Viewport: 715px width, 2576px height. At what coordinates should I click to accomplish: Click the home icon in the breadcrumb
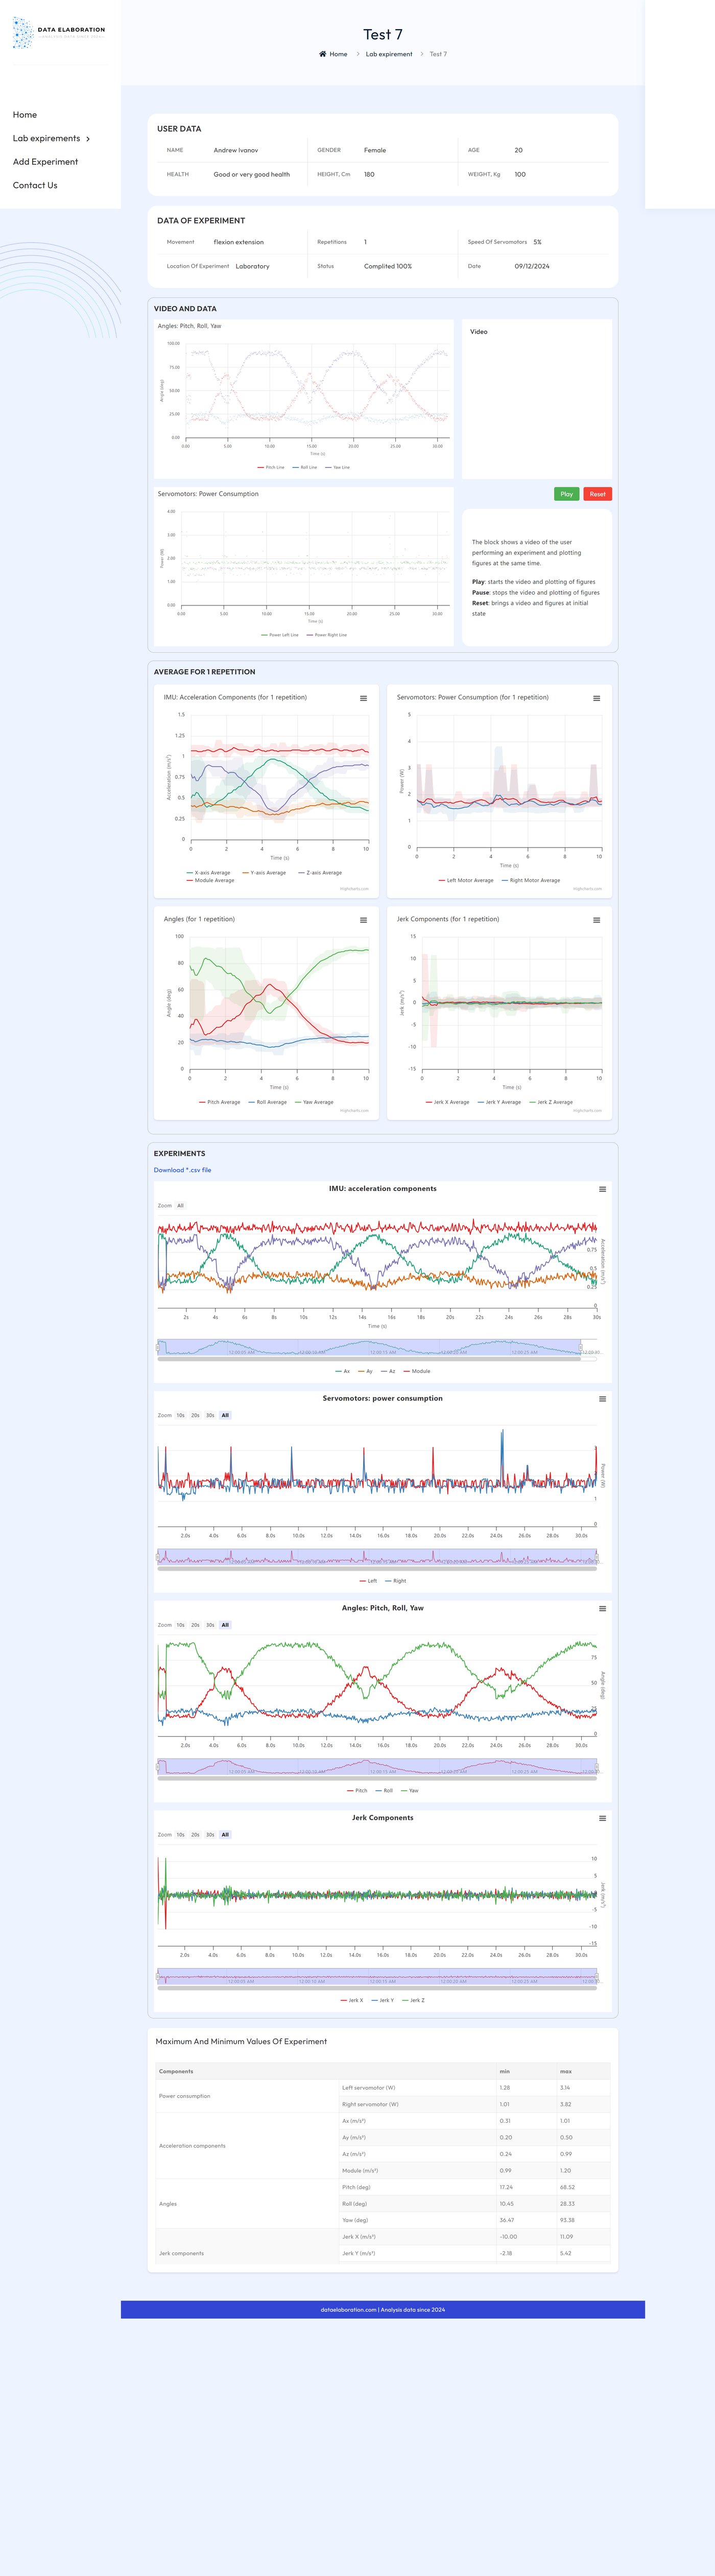click(x=322, y=54)
